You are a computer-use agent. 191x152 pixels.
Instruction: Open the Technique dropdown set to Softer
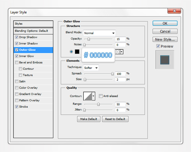click(x=91, y=68)
